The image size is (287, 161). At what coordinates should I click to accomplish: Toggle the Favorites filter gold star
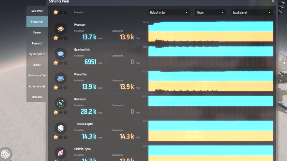[x=56, y=12]
